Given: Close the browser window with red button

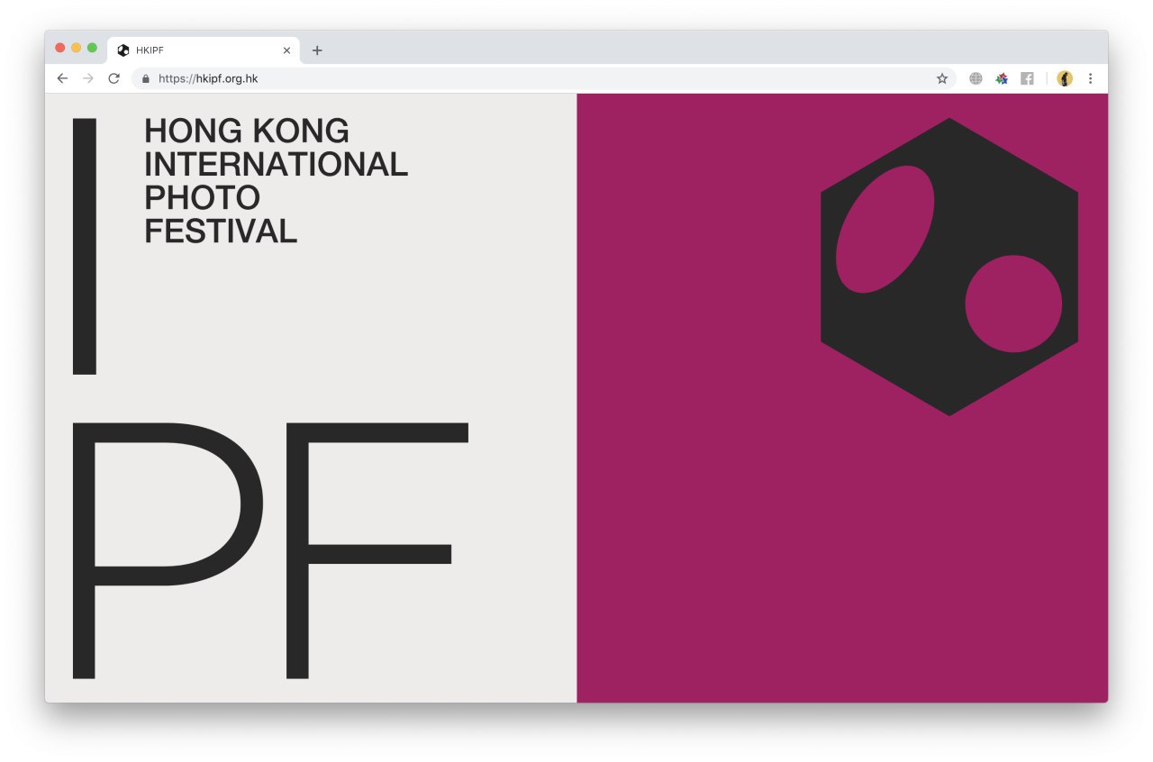Looking at the screenshot, I should (x=60, y=48).
